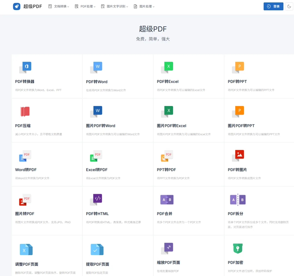
Task: Click the 调整PDF页面 title
Action: [27, 264]
